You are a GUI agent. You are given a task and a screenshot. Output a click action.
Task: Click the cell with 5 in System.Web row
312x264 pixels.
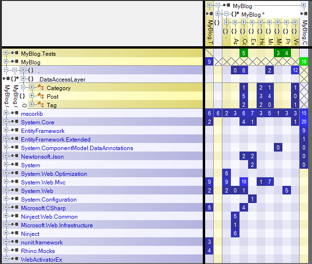287,190
